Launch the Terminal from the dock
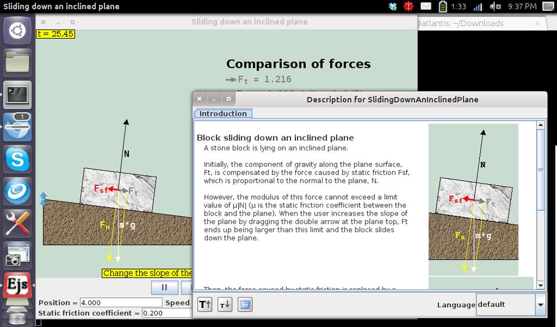Viewport: 557px width, 327px height. 17,94
